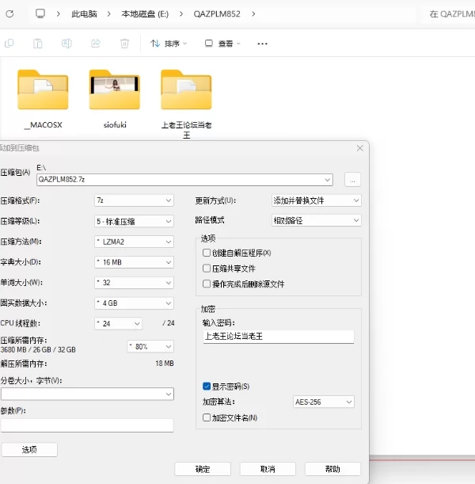The width and height of the screenshot is (475, 484).
Task: Open the 路径模式 dropdown showing 相对路径
Action: [x=316, y=220]
